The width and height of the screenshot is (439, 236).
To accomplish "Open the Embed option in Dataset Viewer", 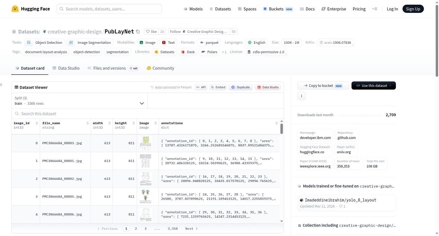I will (218, 87).
